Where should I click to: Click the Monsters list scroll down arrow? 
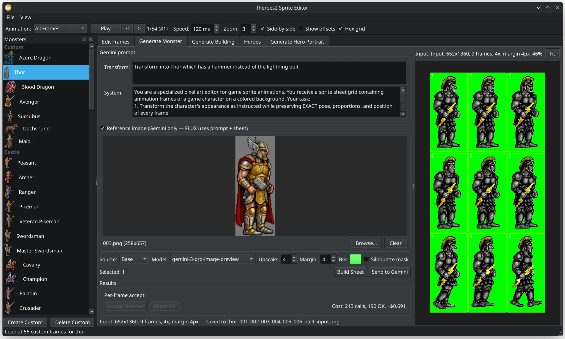click(92, 312)
